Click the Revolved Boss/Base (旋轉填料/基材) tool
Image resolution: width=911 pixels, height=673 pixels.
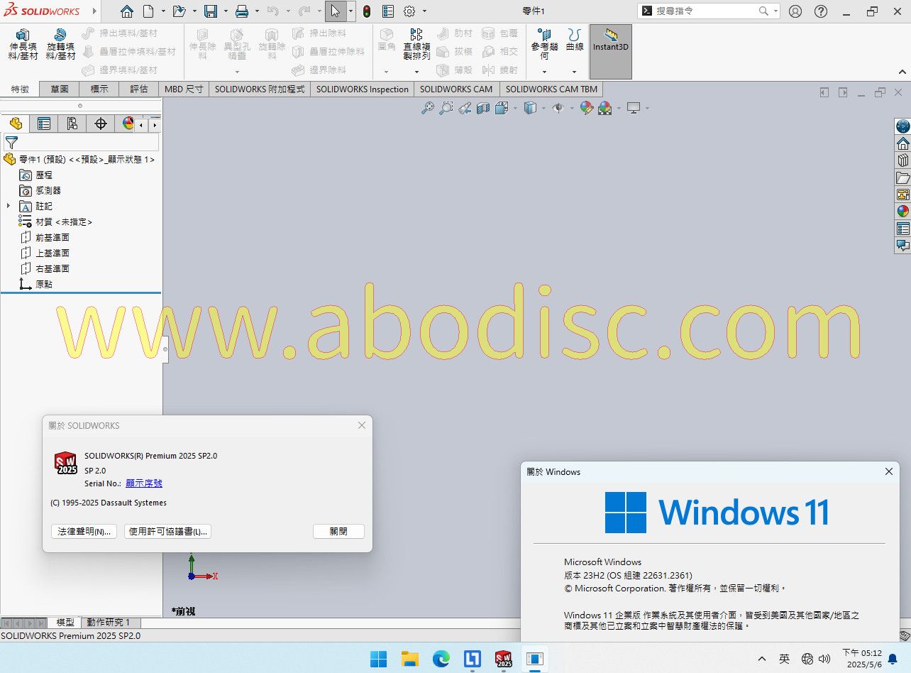click(60, 44)
